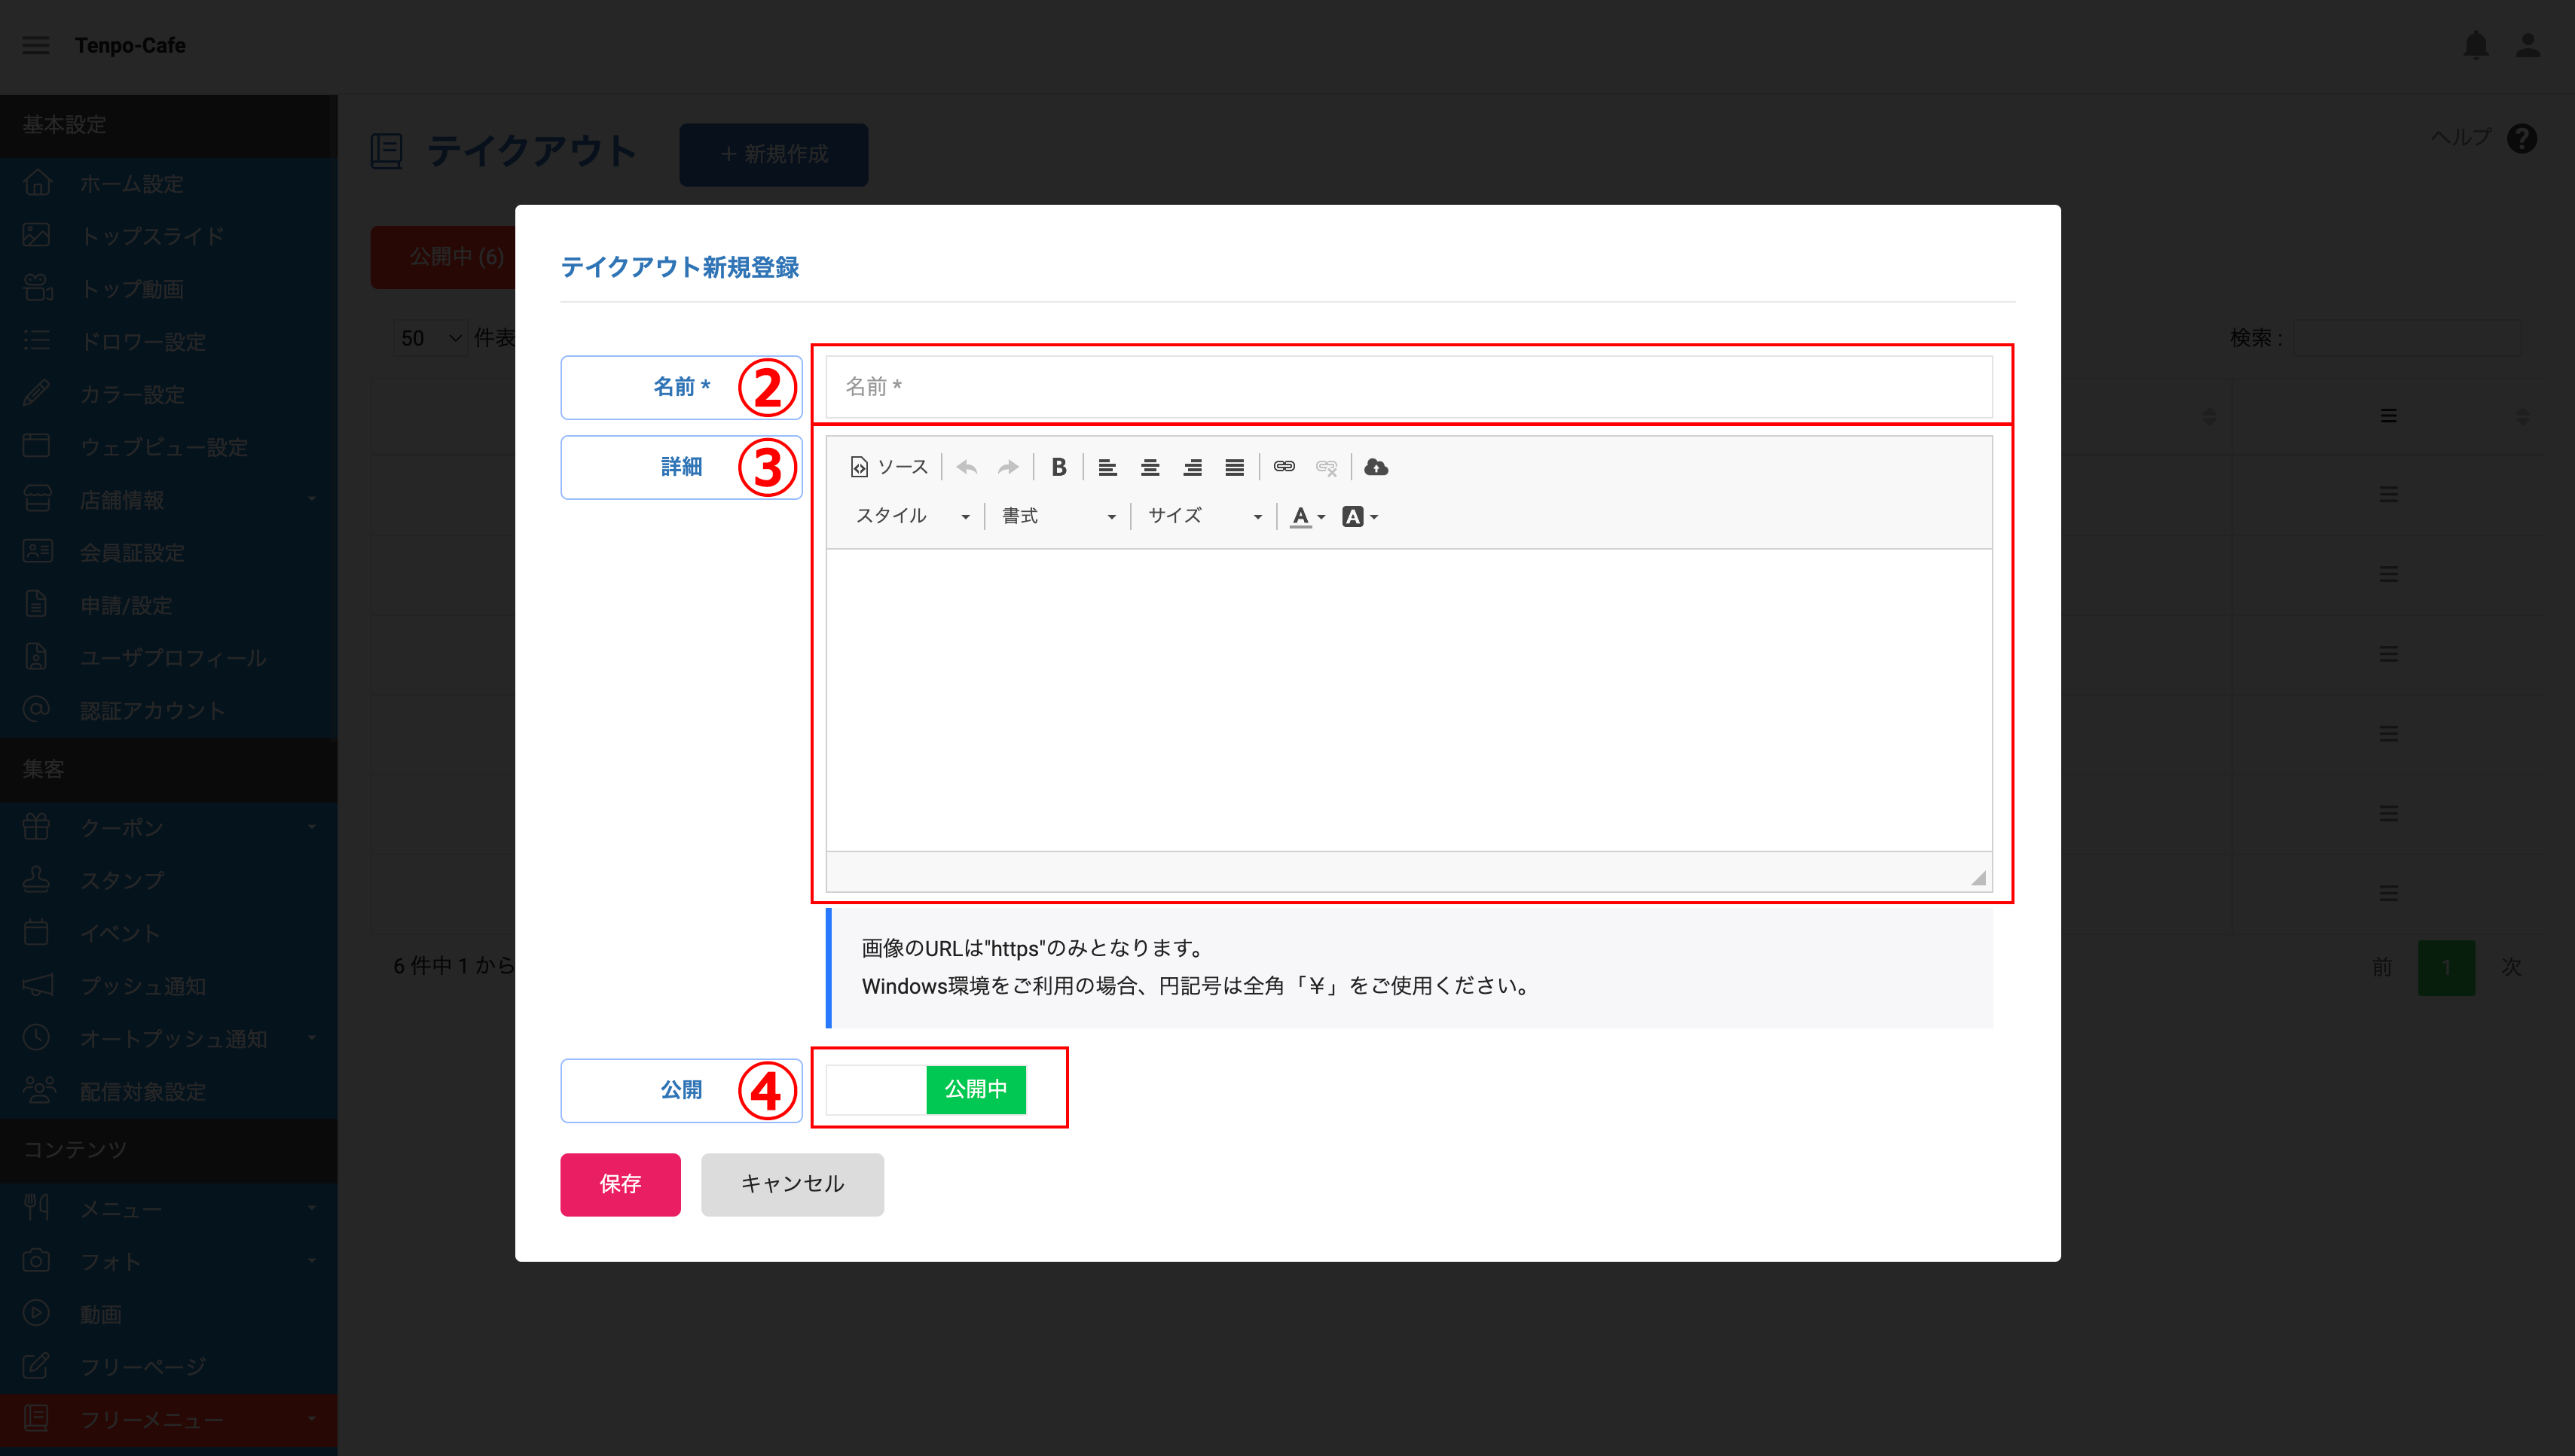Center align text in editor
2575x1456 pixels.
tap(1150, 467)
